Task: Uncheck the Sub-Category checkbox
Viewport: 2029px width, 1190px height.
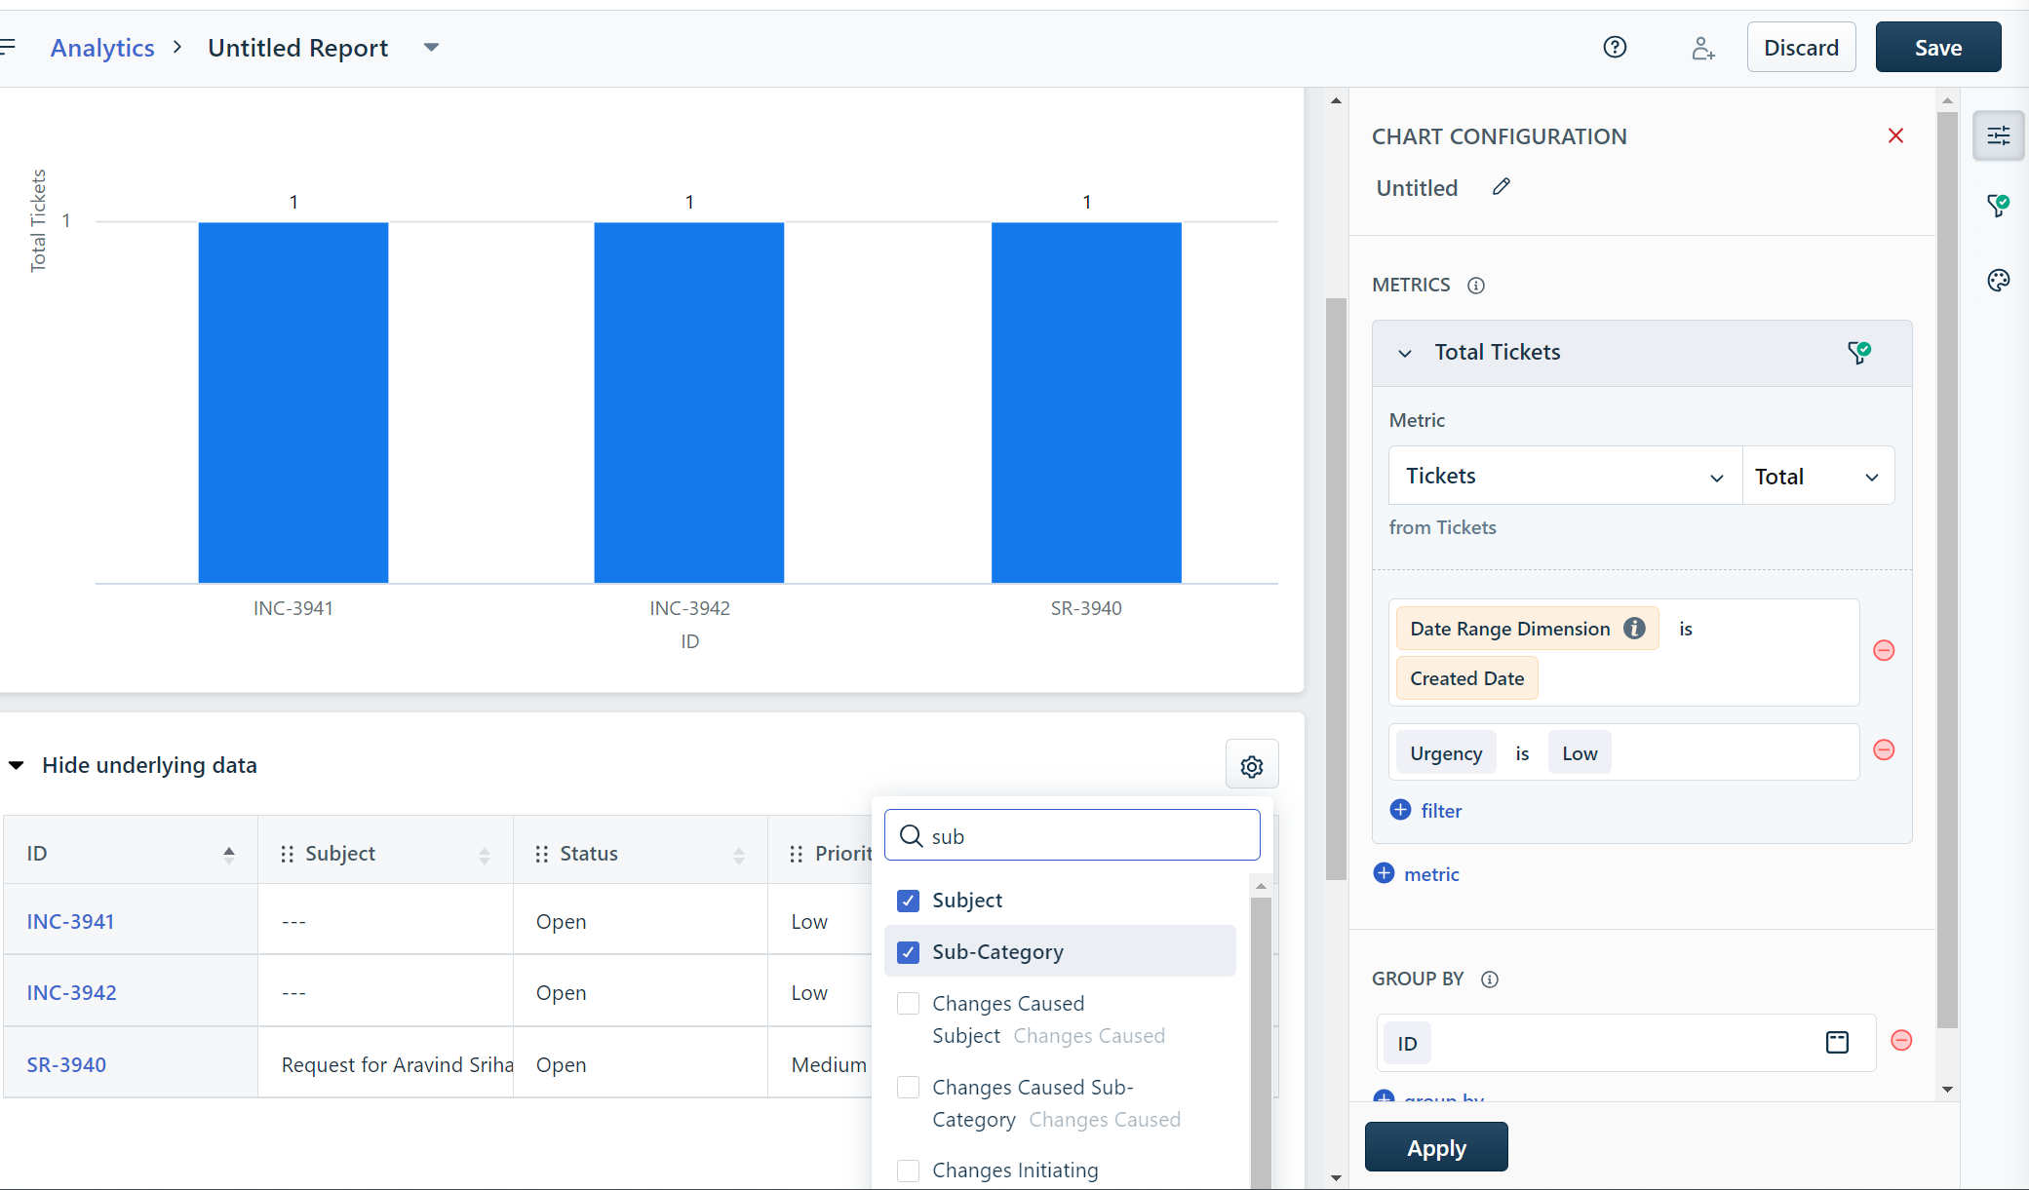Action: point(908,952)
